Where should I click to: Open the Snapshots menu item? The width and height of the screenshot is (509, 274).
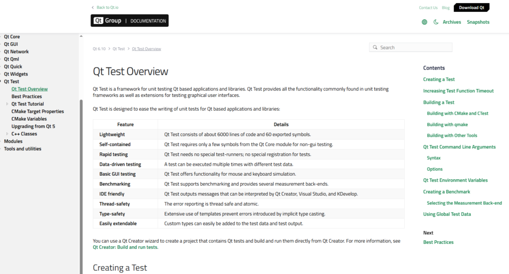[x=478, y=22]
